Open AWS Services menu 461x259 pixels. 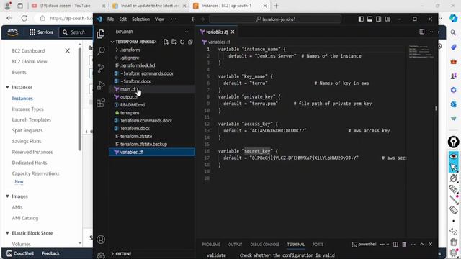pos(41,32)
